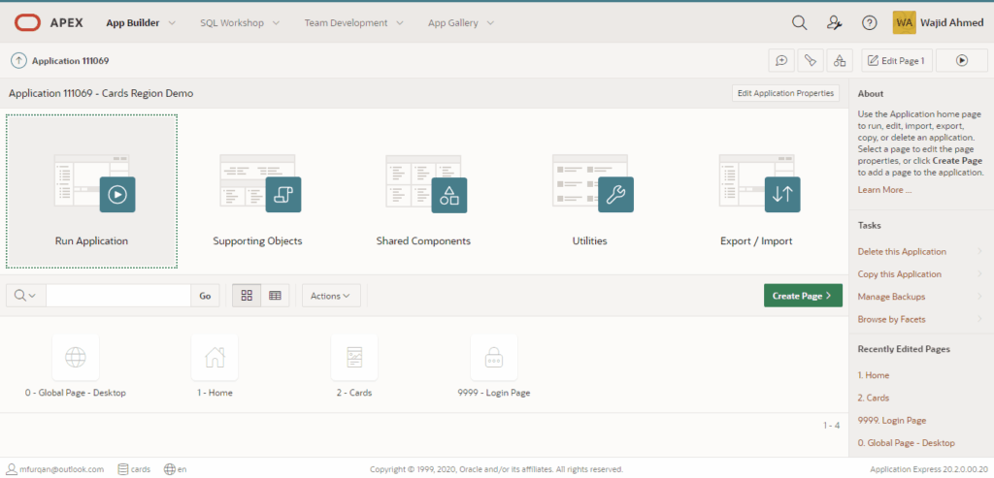Open the Developer Comment tag icon
The width and height of the screenshot is (994, 478).
(811, 61)
